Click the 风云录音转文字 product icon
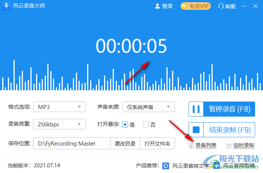The image size is (263, 173). tap(166, 166)
